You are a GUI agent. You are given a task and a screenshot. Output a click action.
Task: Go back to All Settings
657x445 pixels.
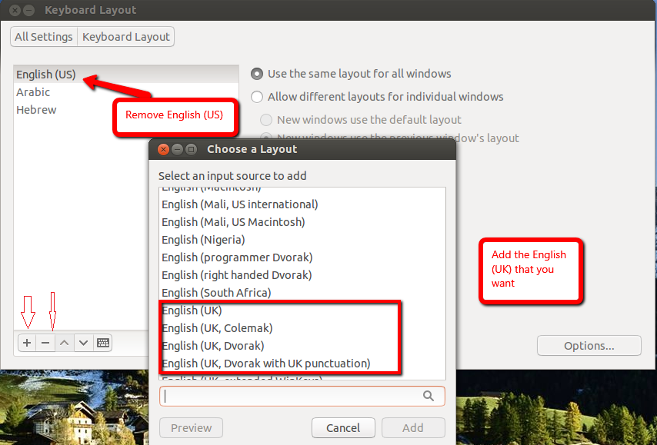[44, 37]
